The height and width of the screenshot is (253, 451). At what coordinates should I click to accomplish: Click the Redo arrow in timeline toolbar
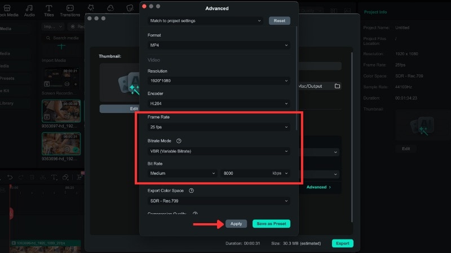click(x=21, y=178)
